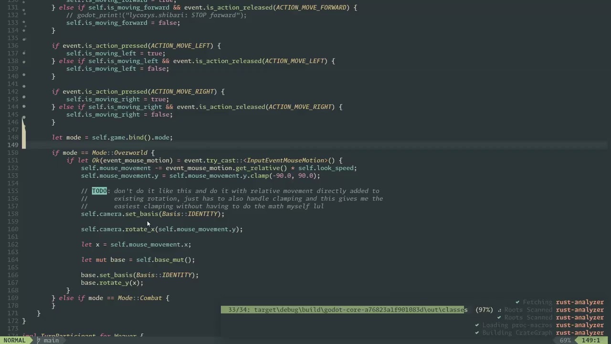611x344 pixels.
Task: Click rotate_x on line 160
Action: [x=140, y=229]
